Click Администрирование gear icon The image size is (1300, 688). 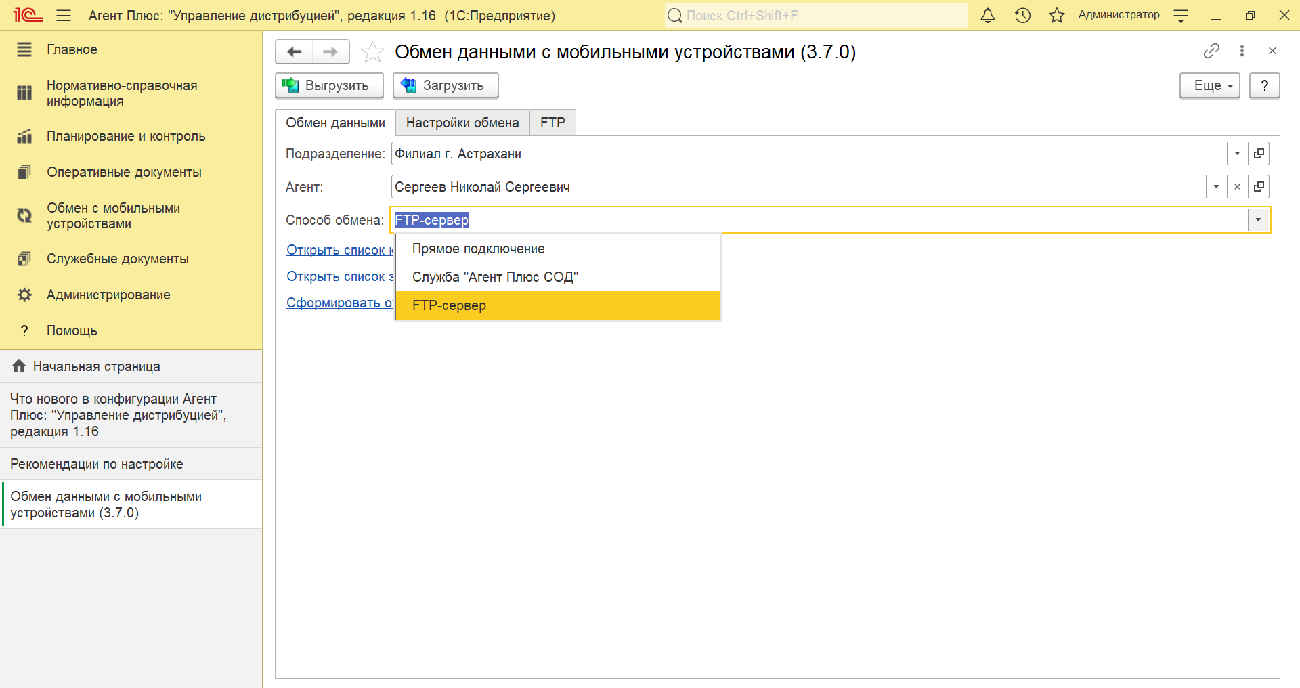point(24,295)
